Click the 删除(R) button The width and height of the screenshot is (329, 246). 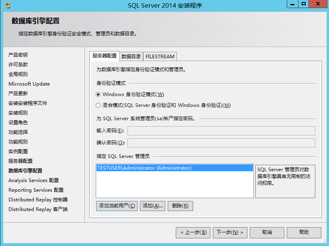(x=180, y=206)
